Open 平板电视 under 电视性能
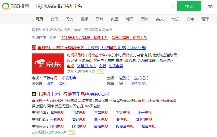The width and height of the screenshot is (217, 137). (x=57, y=120)
